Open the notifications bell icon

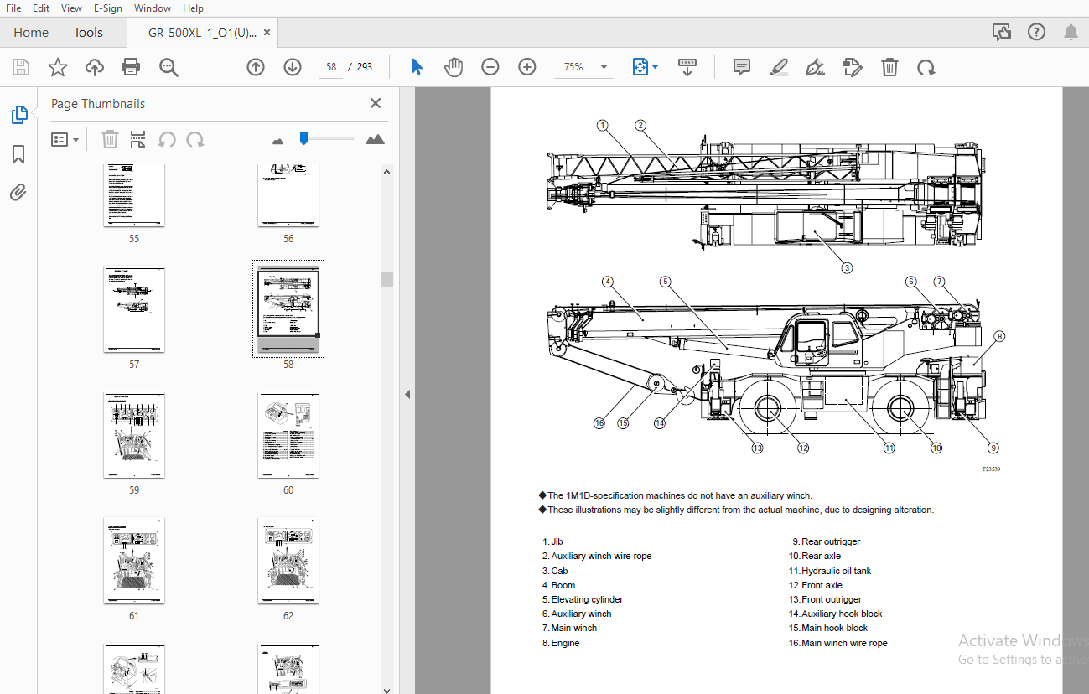pos(1071,32)
